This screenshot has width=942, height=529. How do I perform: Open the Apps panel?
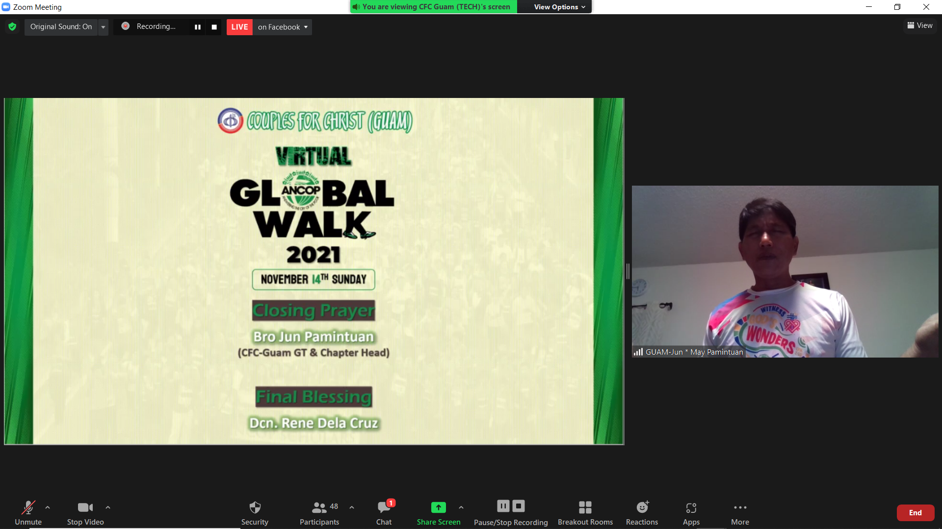(x=691, y=512)
